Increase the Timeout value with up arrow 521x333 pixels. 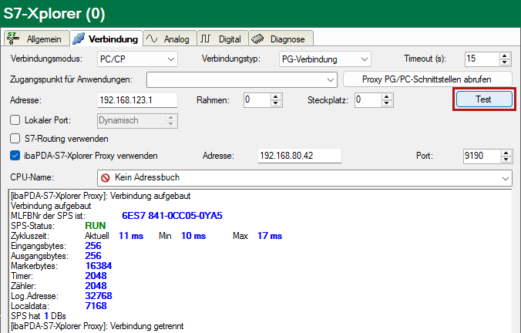tap(504, 55)
